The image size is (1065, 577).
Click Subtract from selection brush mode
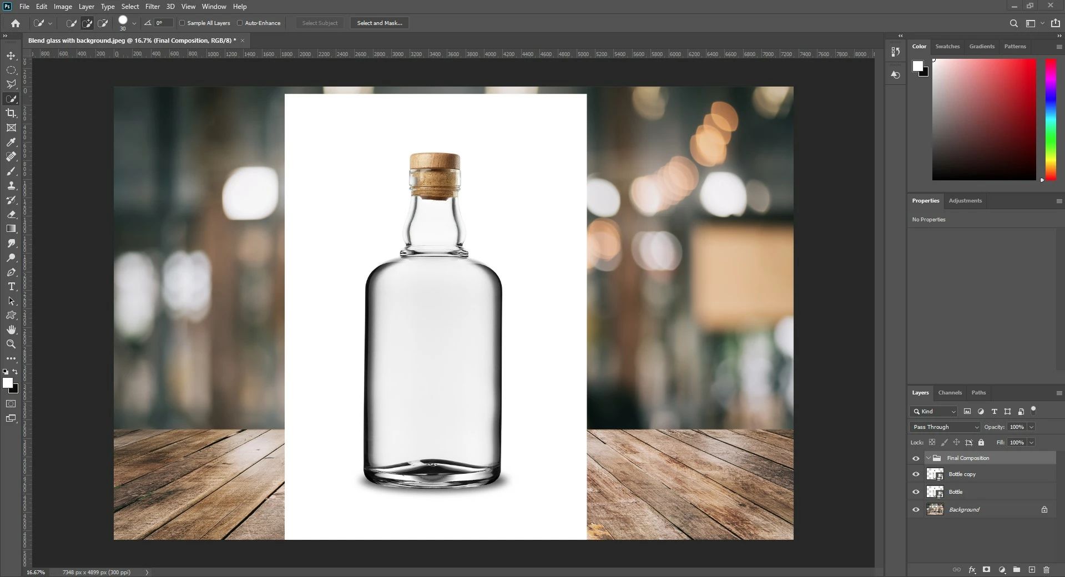(x=103, y=23)
